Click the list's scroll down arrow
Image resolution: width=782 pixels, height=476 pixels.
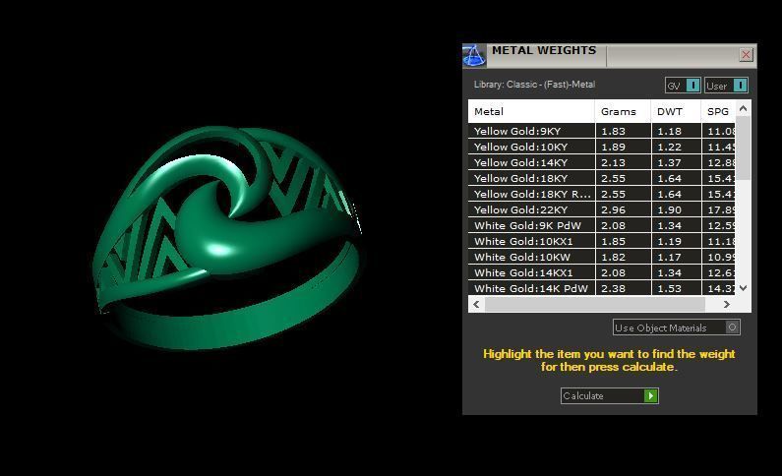[x=743, y=288]
